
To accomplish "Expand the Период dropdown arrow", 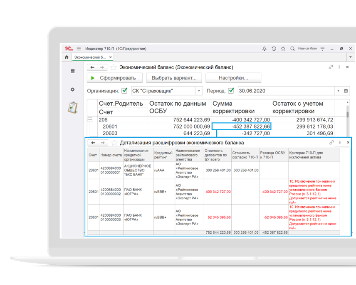I will pyautogui.click(x=338, y=91).
